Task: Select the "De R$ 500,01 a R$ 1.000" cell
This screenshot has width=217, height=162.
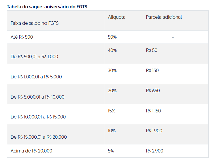Action: click(34, 56)
